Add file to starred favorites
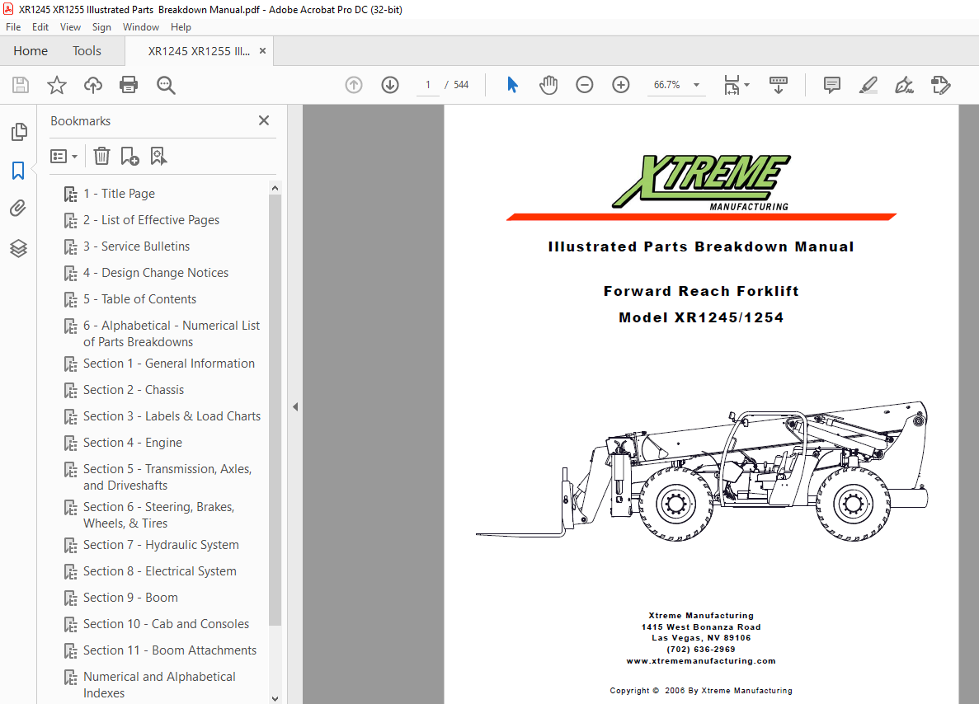The image size is (979, 704). coord(57,85)
